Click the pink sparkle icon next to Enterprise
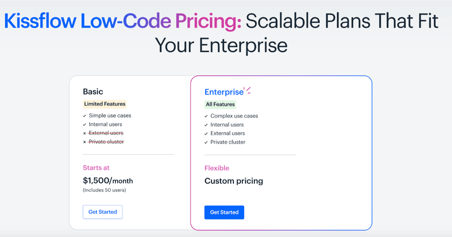This screenshot has width=452, height=237. coord(247,90)
